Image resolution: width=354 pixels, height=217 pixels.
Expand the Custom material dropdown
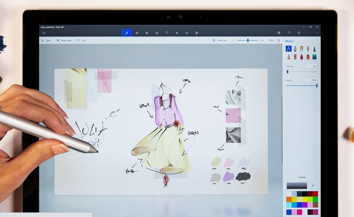pos(302,177)
